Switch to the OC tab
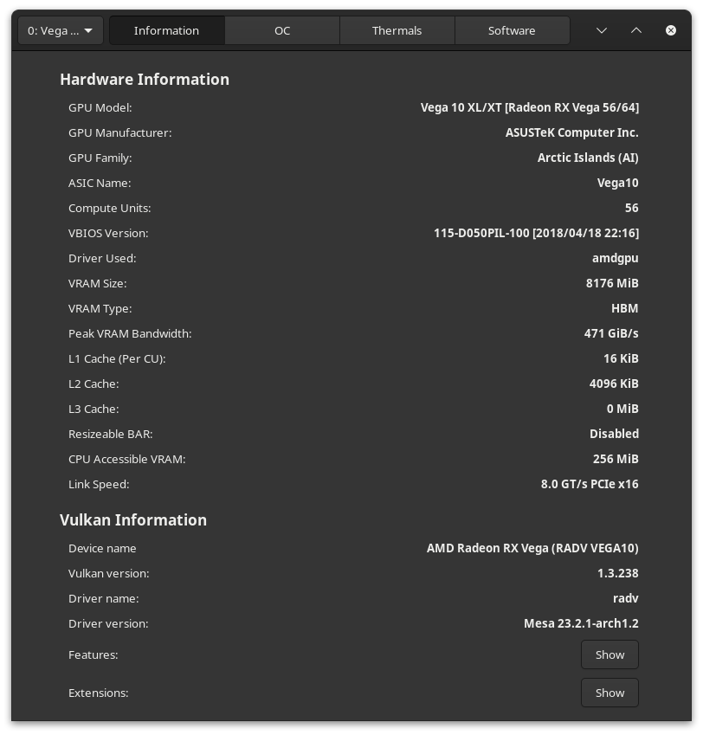 (x=282, y=31)
